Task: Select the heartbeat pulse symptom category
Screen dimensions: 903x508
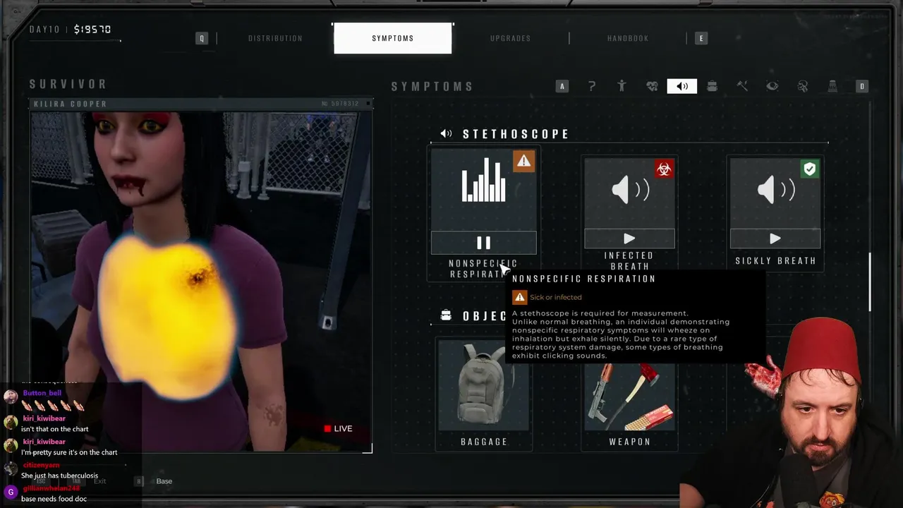Action: tap(652, 86)
